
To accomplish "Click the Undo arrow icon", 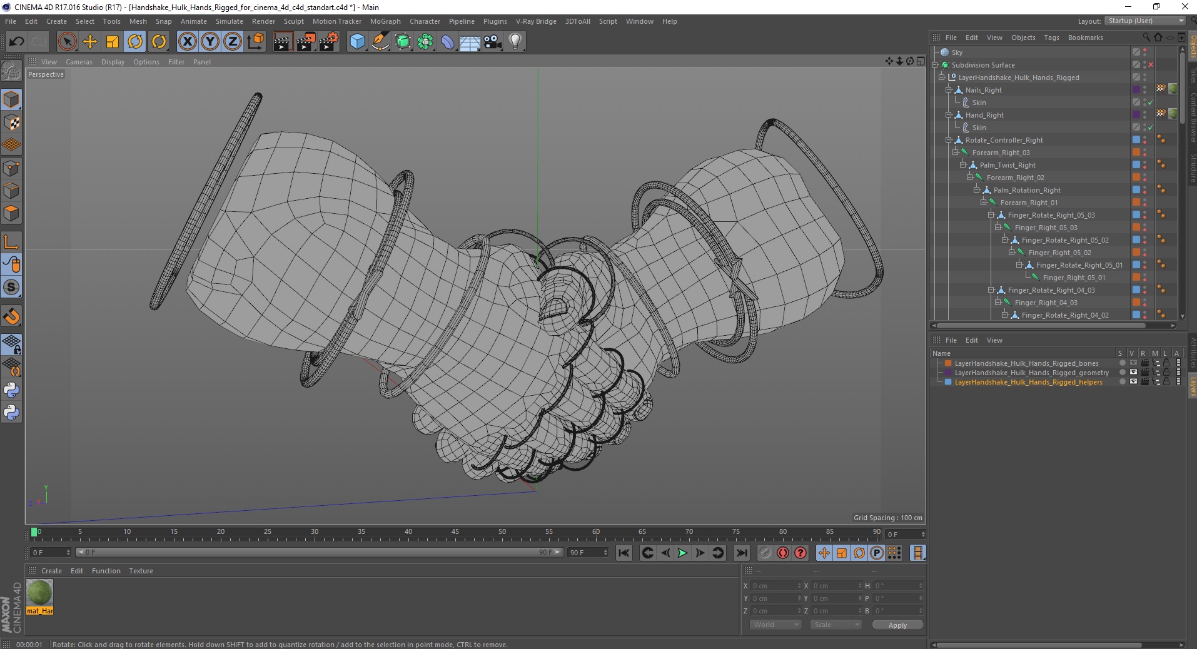I will click(16, 42).
